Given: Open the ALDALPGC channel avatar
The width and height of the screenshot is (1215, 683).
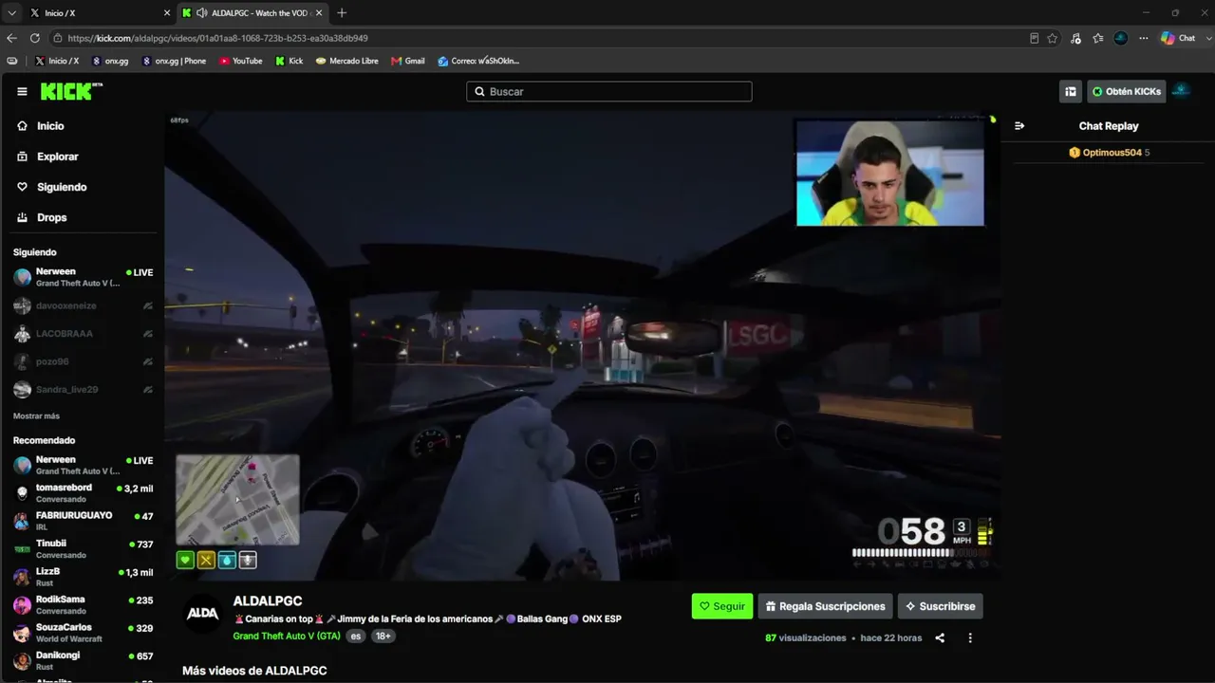Looking at the screenshot, I should [202, 613].
